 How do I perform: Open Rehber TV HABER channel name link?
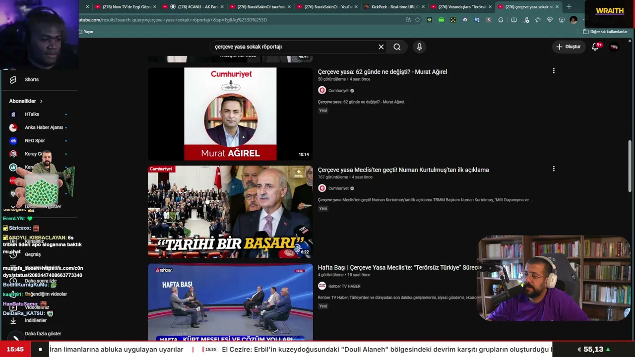click(x=344, y=286)
